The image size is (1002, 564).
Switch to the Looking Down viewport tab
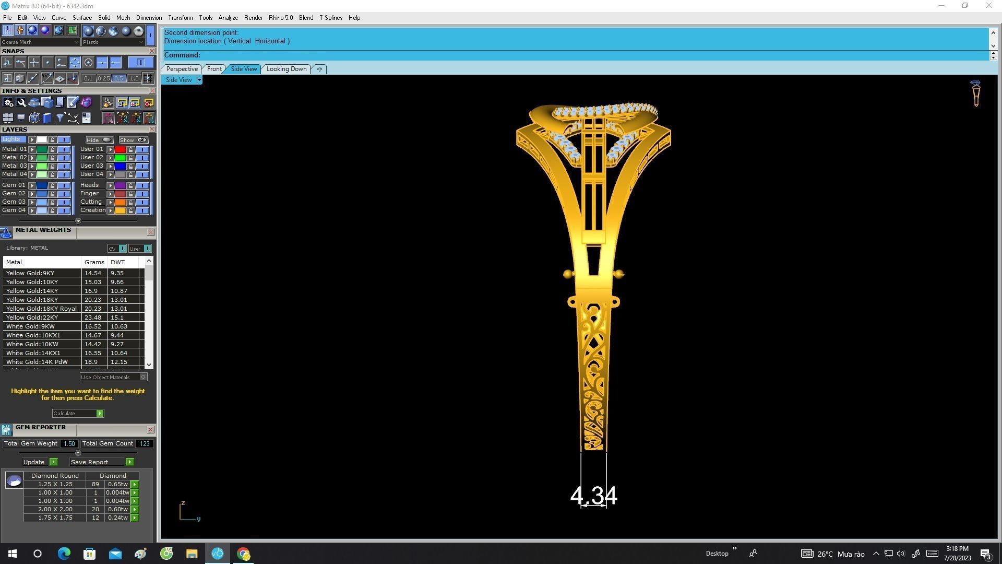[287, 69]
